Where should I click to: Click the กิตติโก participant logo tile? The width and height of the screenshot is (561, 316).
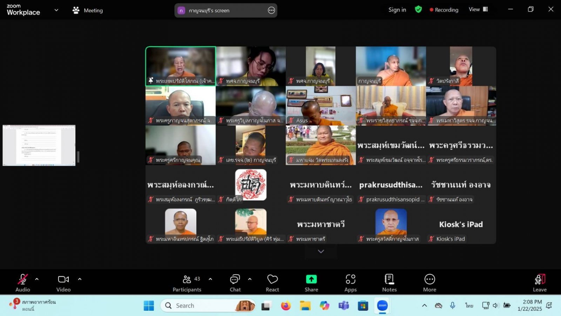click(x=251, y=185)
